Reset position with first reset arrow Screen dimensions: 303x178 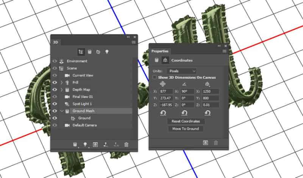(163, 113)
